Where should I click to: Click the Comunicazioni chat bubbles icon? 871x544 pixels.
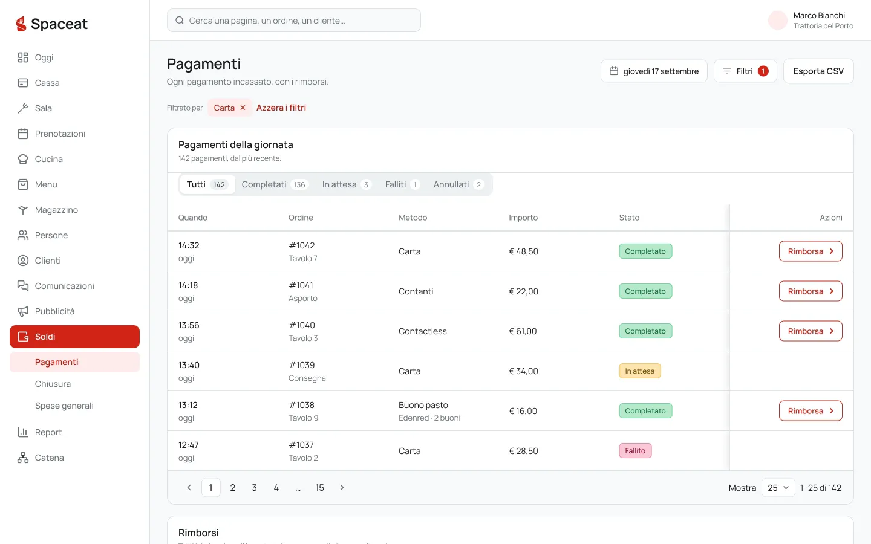click(x=23, y=286)
